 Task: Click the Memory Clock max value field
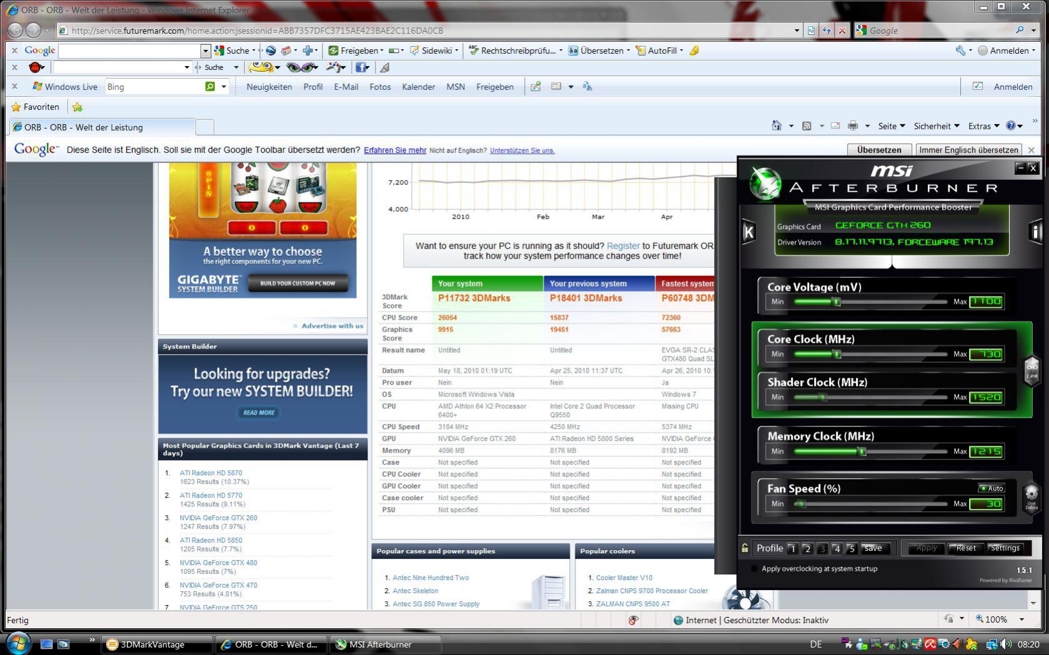pyautogui.click(x=987, y=451)
